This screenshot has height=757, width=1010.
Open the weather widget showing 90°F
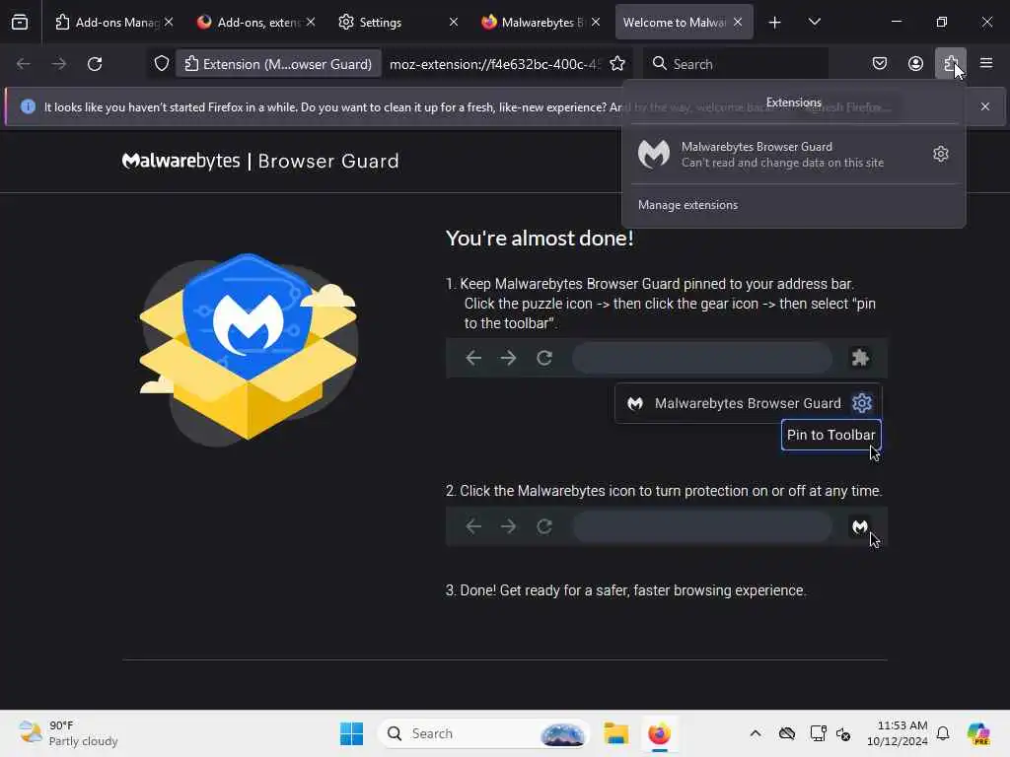(68, 733)
